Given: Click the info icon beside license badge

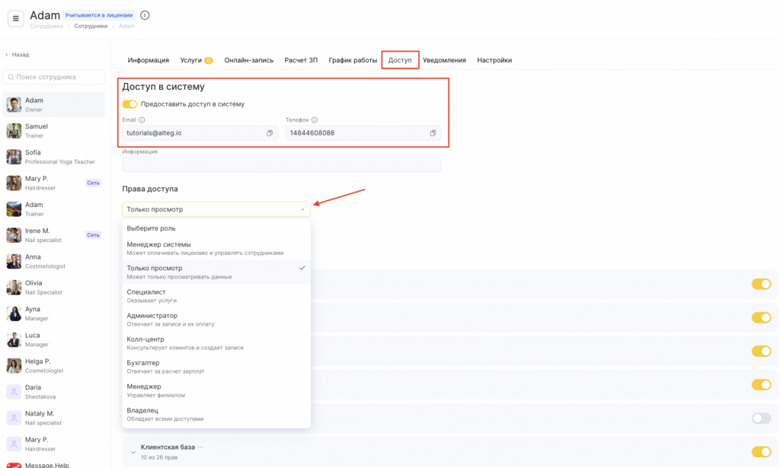Looking at the screenshot, I should tap(145, 15).
